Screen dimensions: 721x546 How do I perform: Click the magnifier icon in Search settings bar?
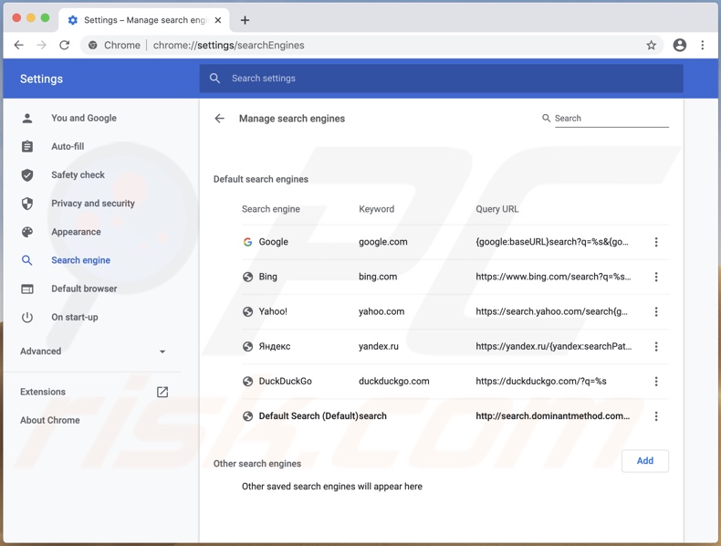point(214,79)
